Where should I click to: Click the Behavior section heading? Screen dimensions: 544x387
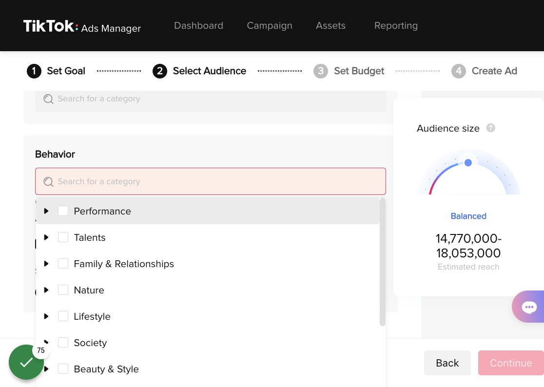coord(55,155)
